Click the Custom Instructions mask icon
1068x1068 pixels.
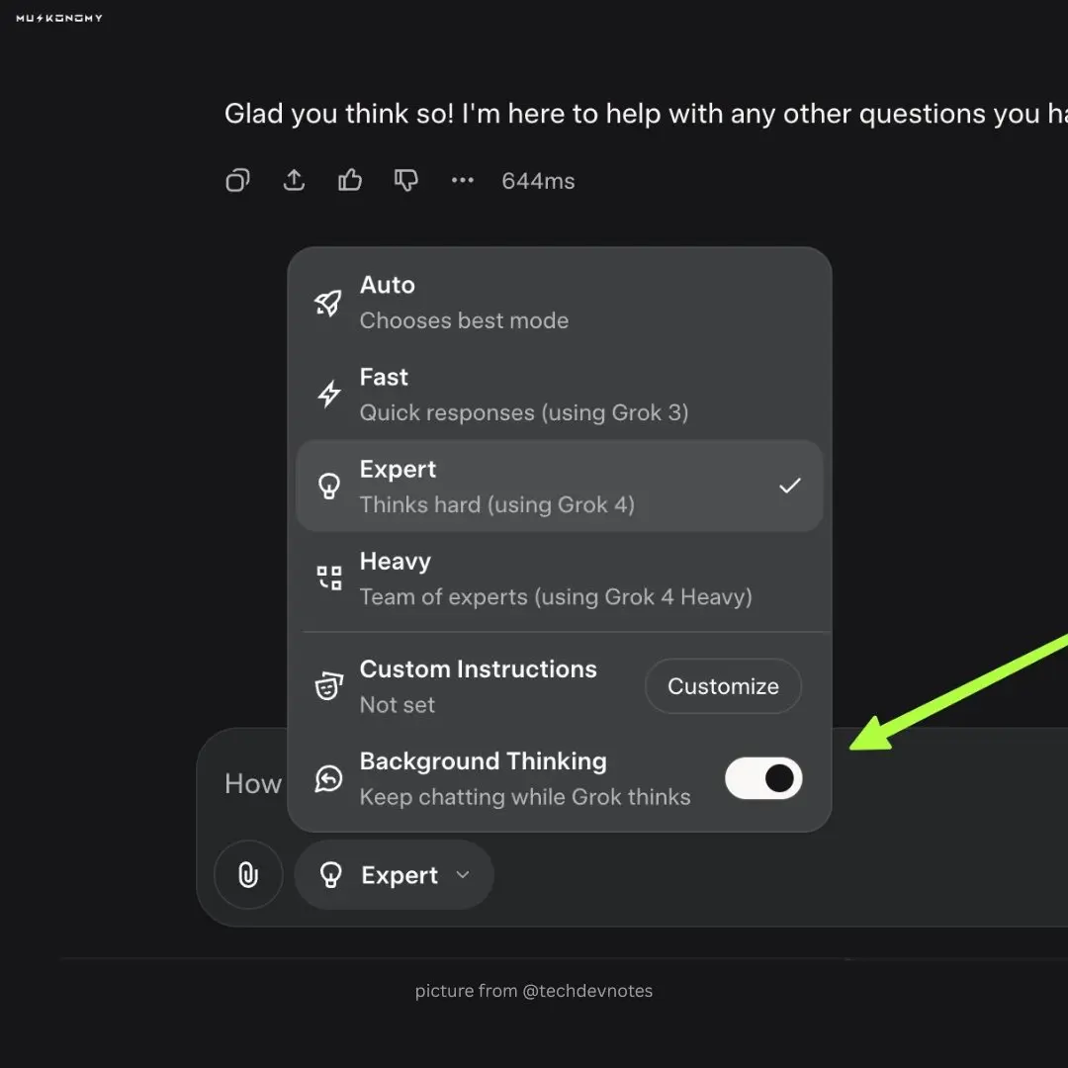329,686
